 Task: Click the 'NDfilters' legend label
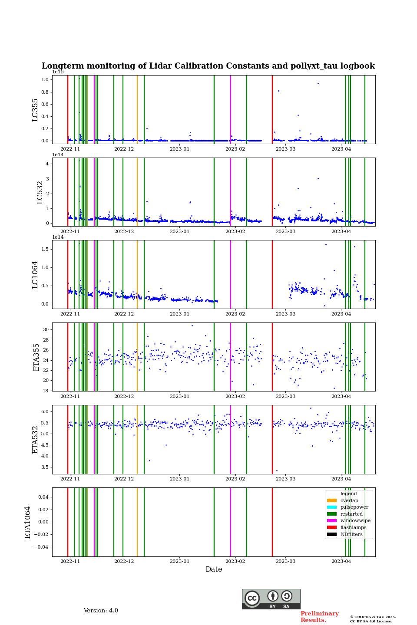[351, 534]
